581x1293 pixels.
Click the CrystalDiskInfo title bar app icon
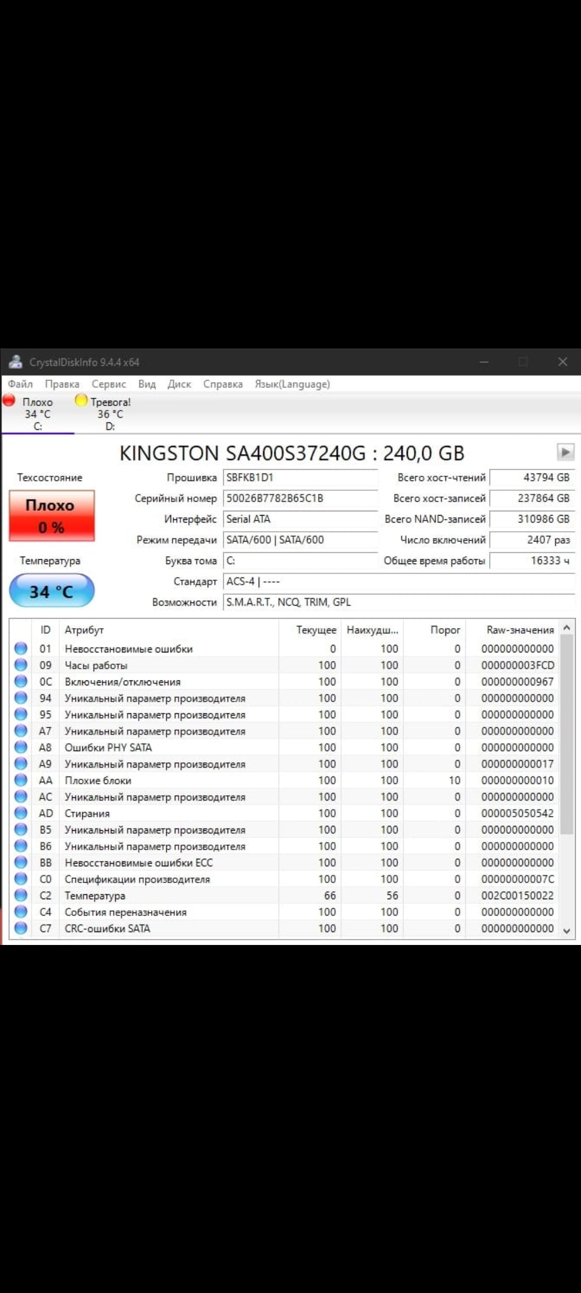coord(16,362)
